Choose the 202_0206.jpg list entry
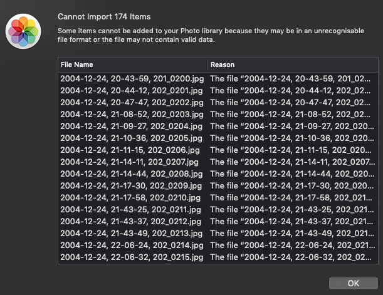 (x=131, y=150)
